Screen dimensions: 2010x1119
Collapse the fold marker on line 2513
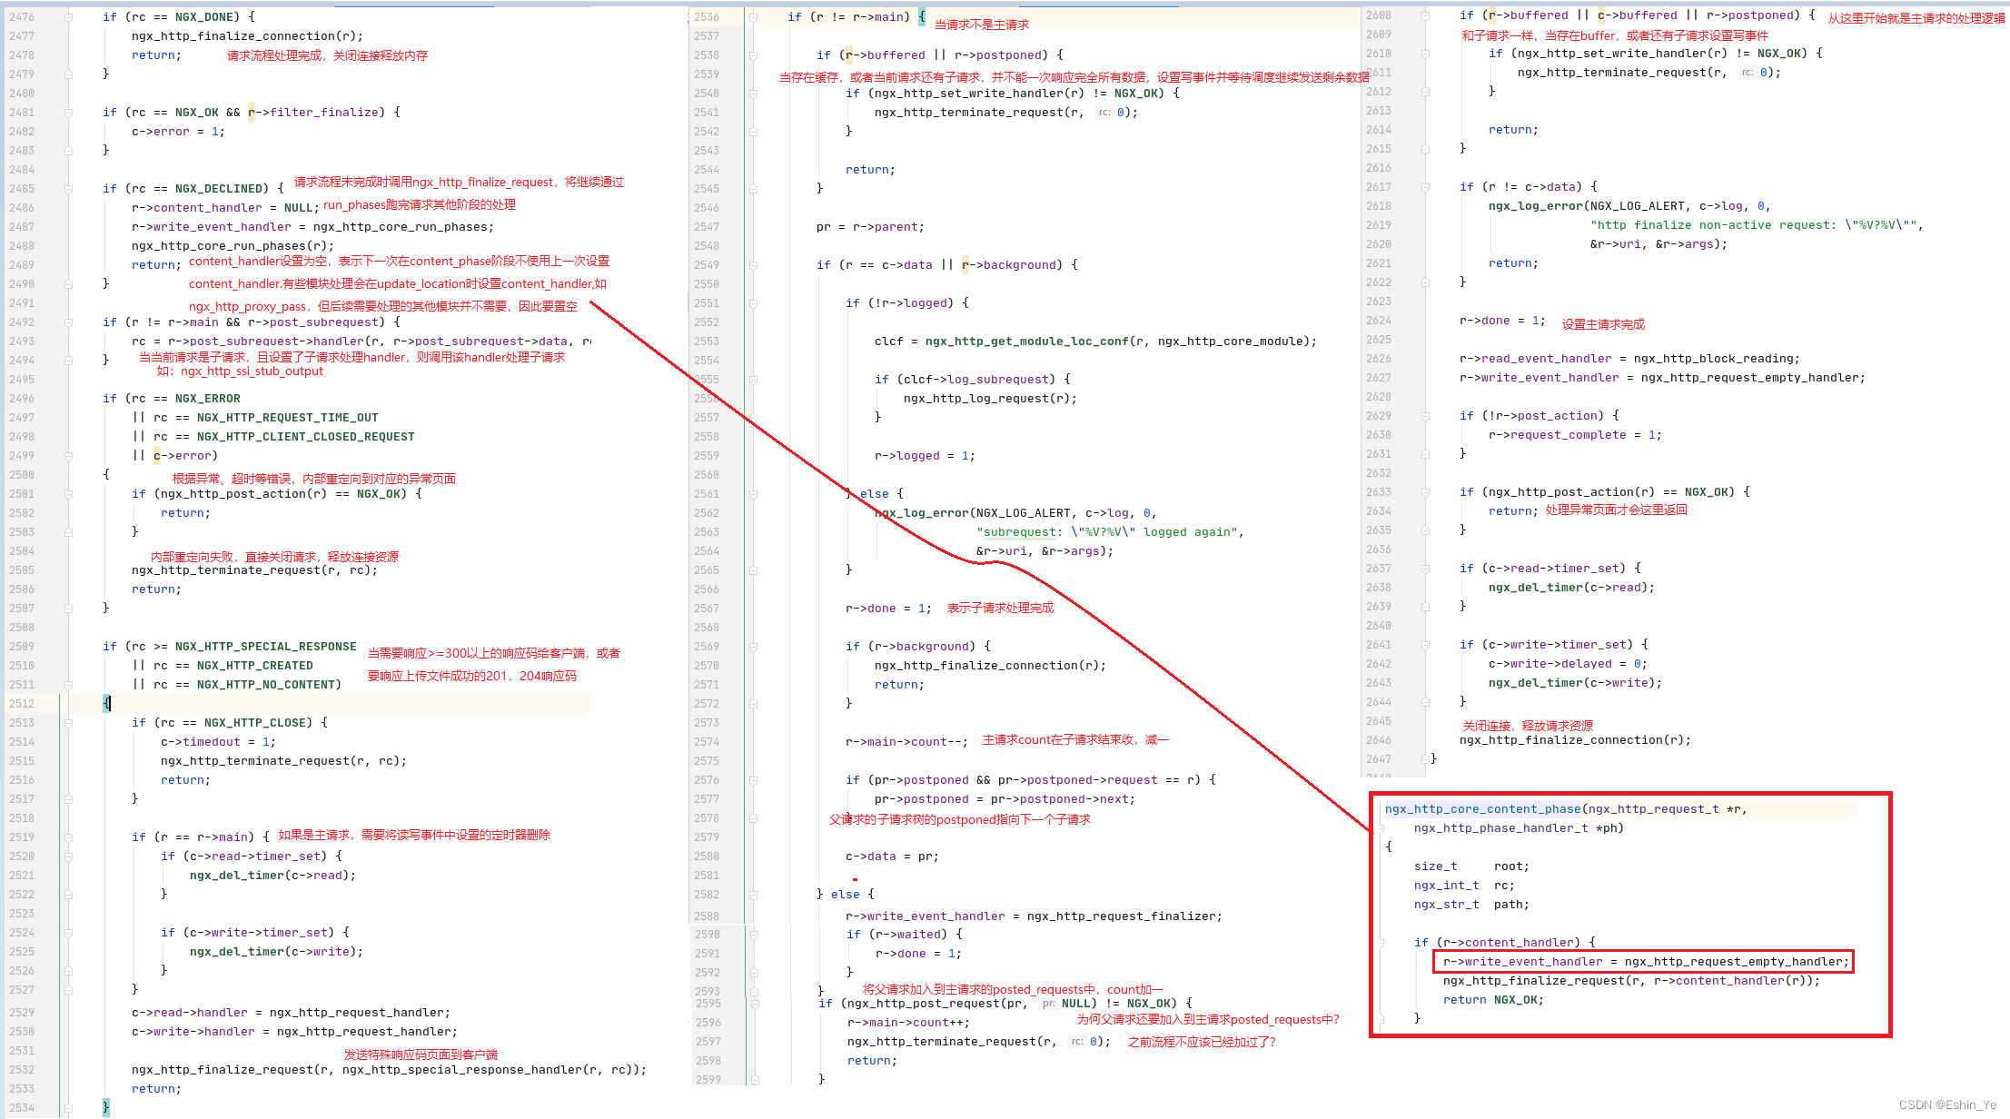pos(69,723)
